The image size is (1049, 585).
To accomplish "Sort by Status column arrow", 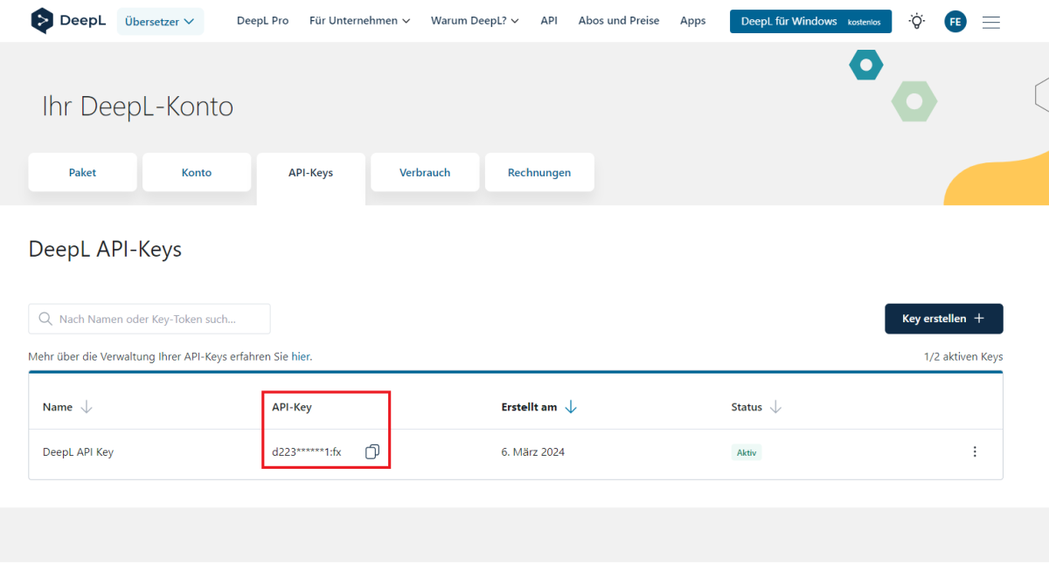I will 775,407.
